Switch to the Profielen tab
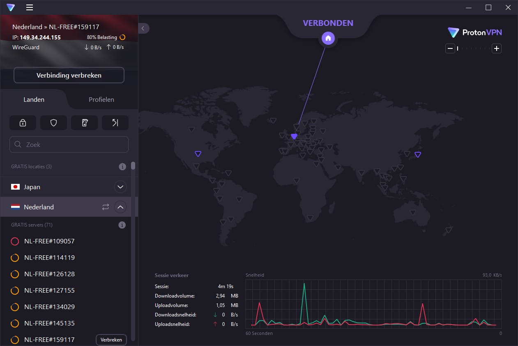This screenshot has width=518, height=346. [x=101, y=99]
